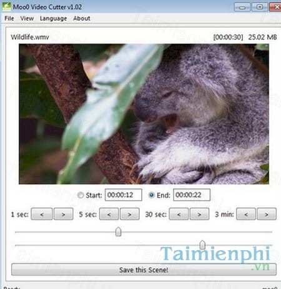Click the [00:00:30] duration label
Viewport: 281px width, 289px height.
click(x=228, y=37)
